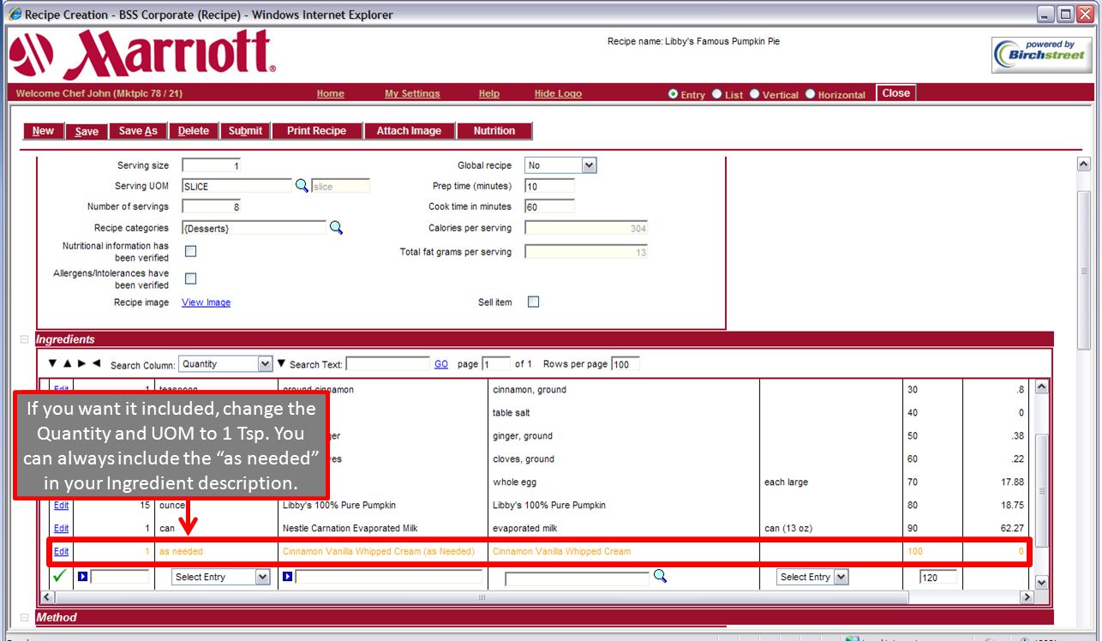Open the Home link

[330, 94]
